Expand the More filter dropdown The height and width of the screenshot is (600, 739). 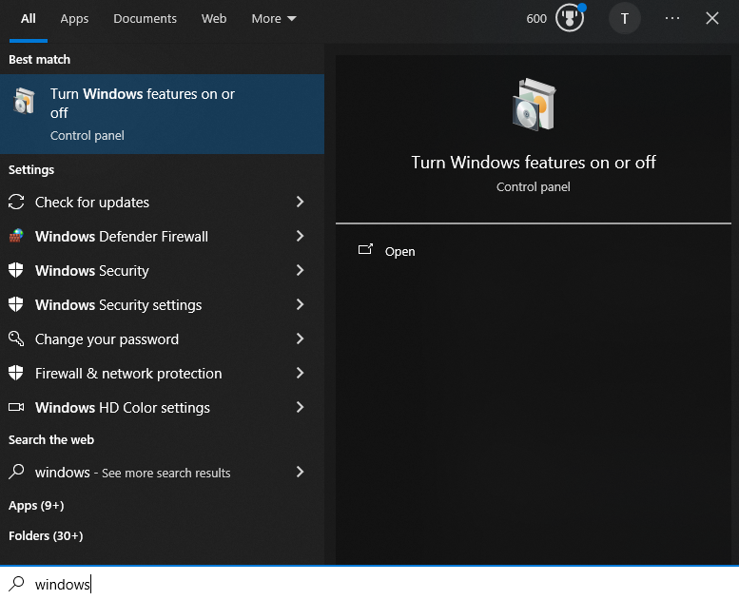pyautogui.click(x=274, y=19)
